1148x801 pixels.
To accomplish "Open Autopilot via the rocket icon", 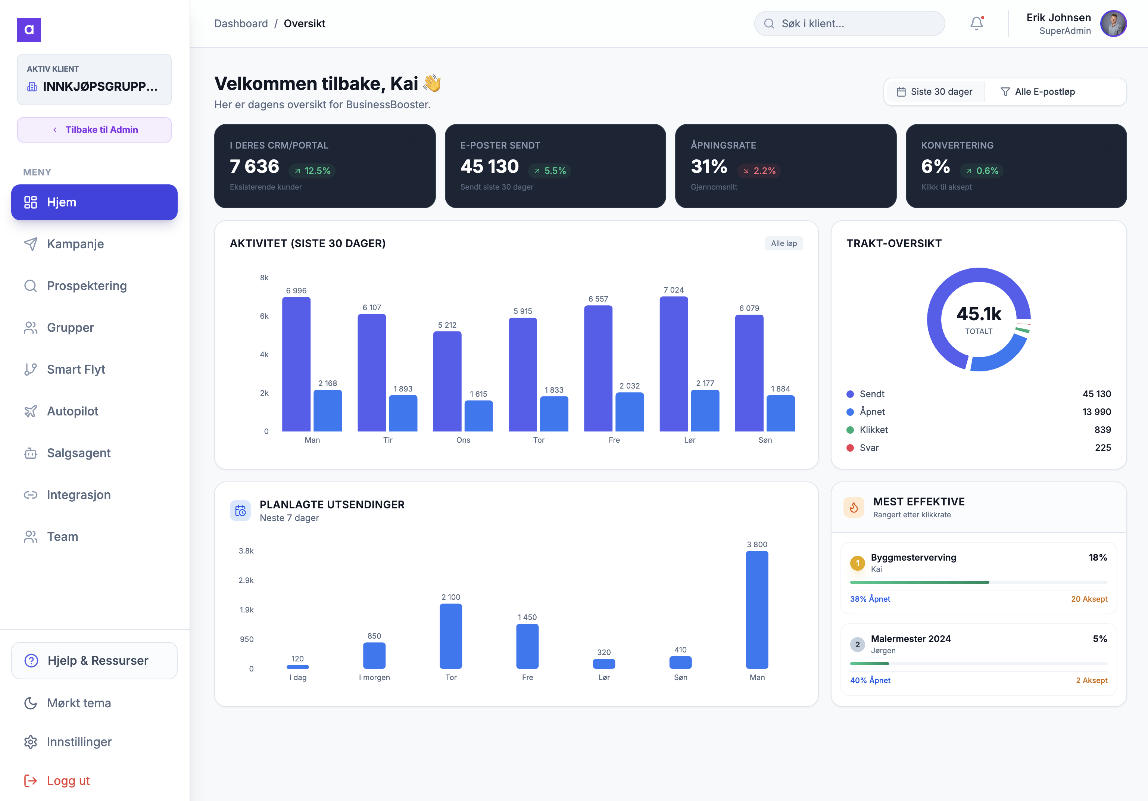I will point(31,411).
